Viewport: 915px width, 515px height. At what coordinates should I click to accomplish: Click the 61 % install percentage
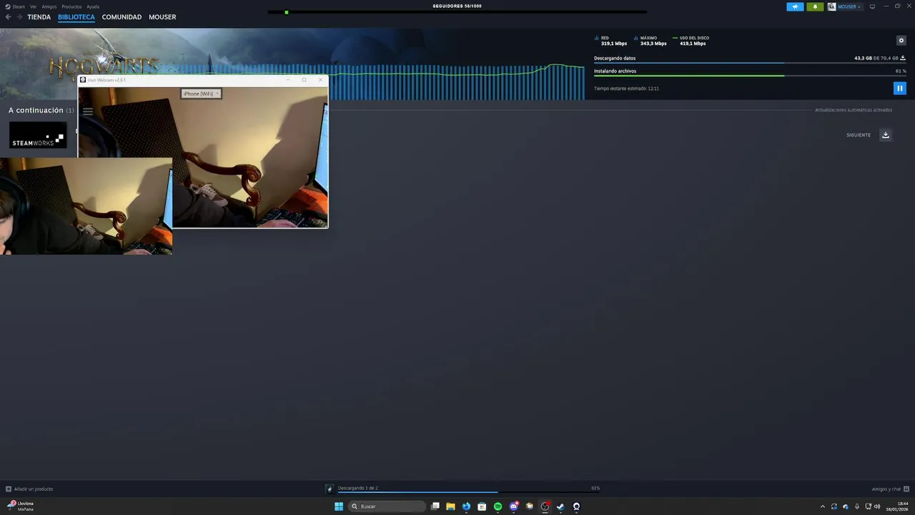coord(901,71)
